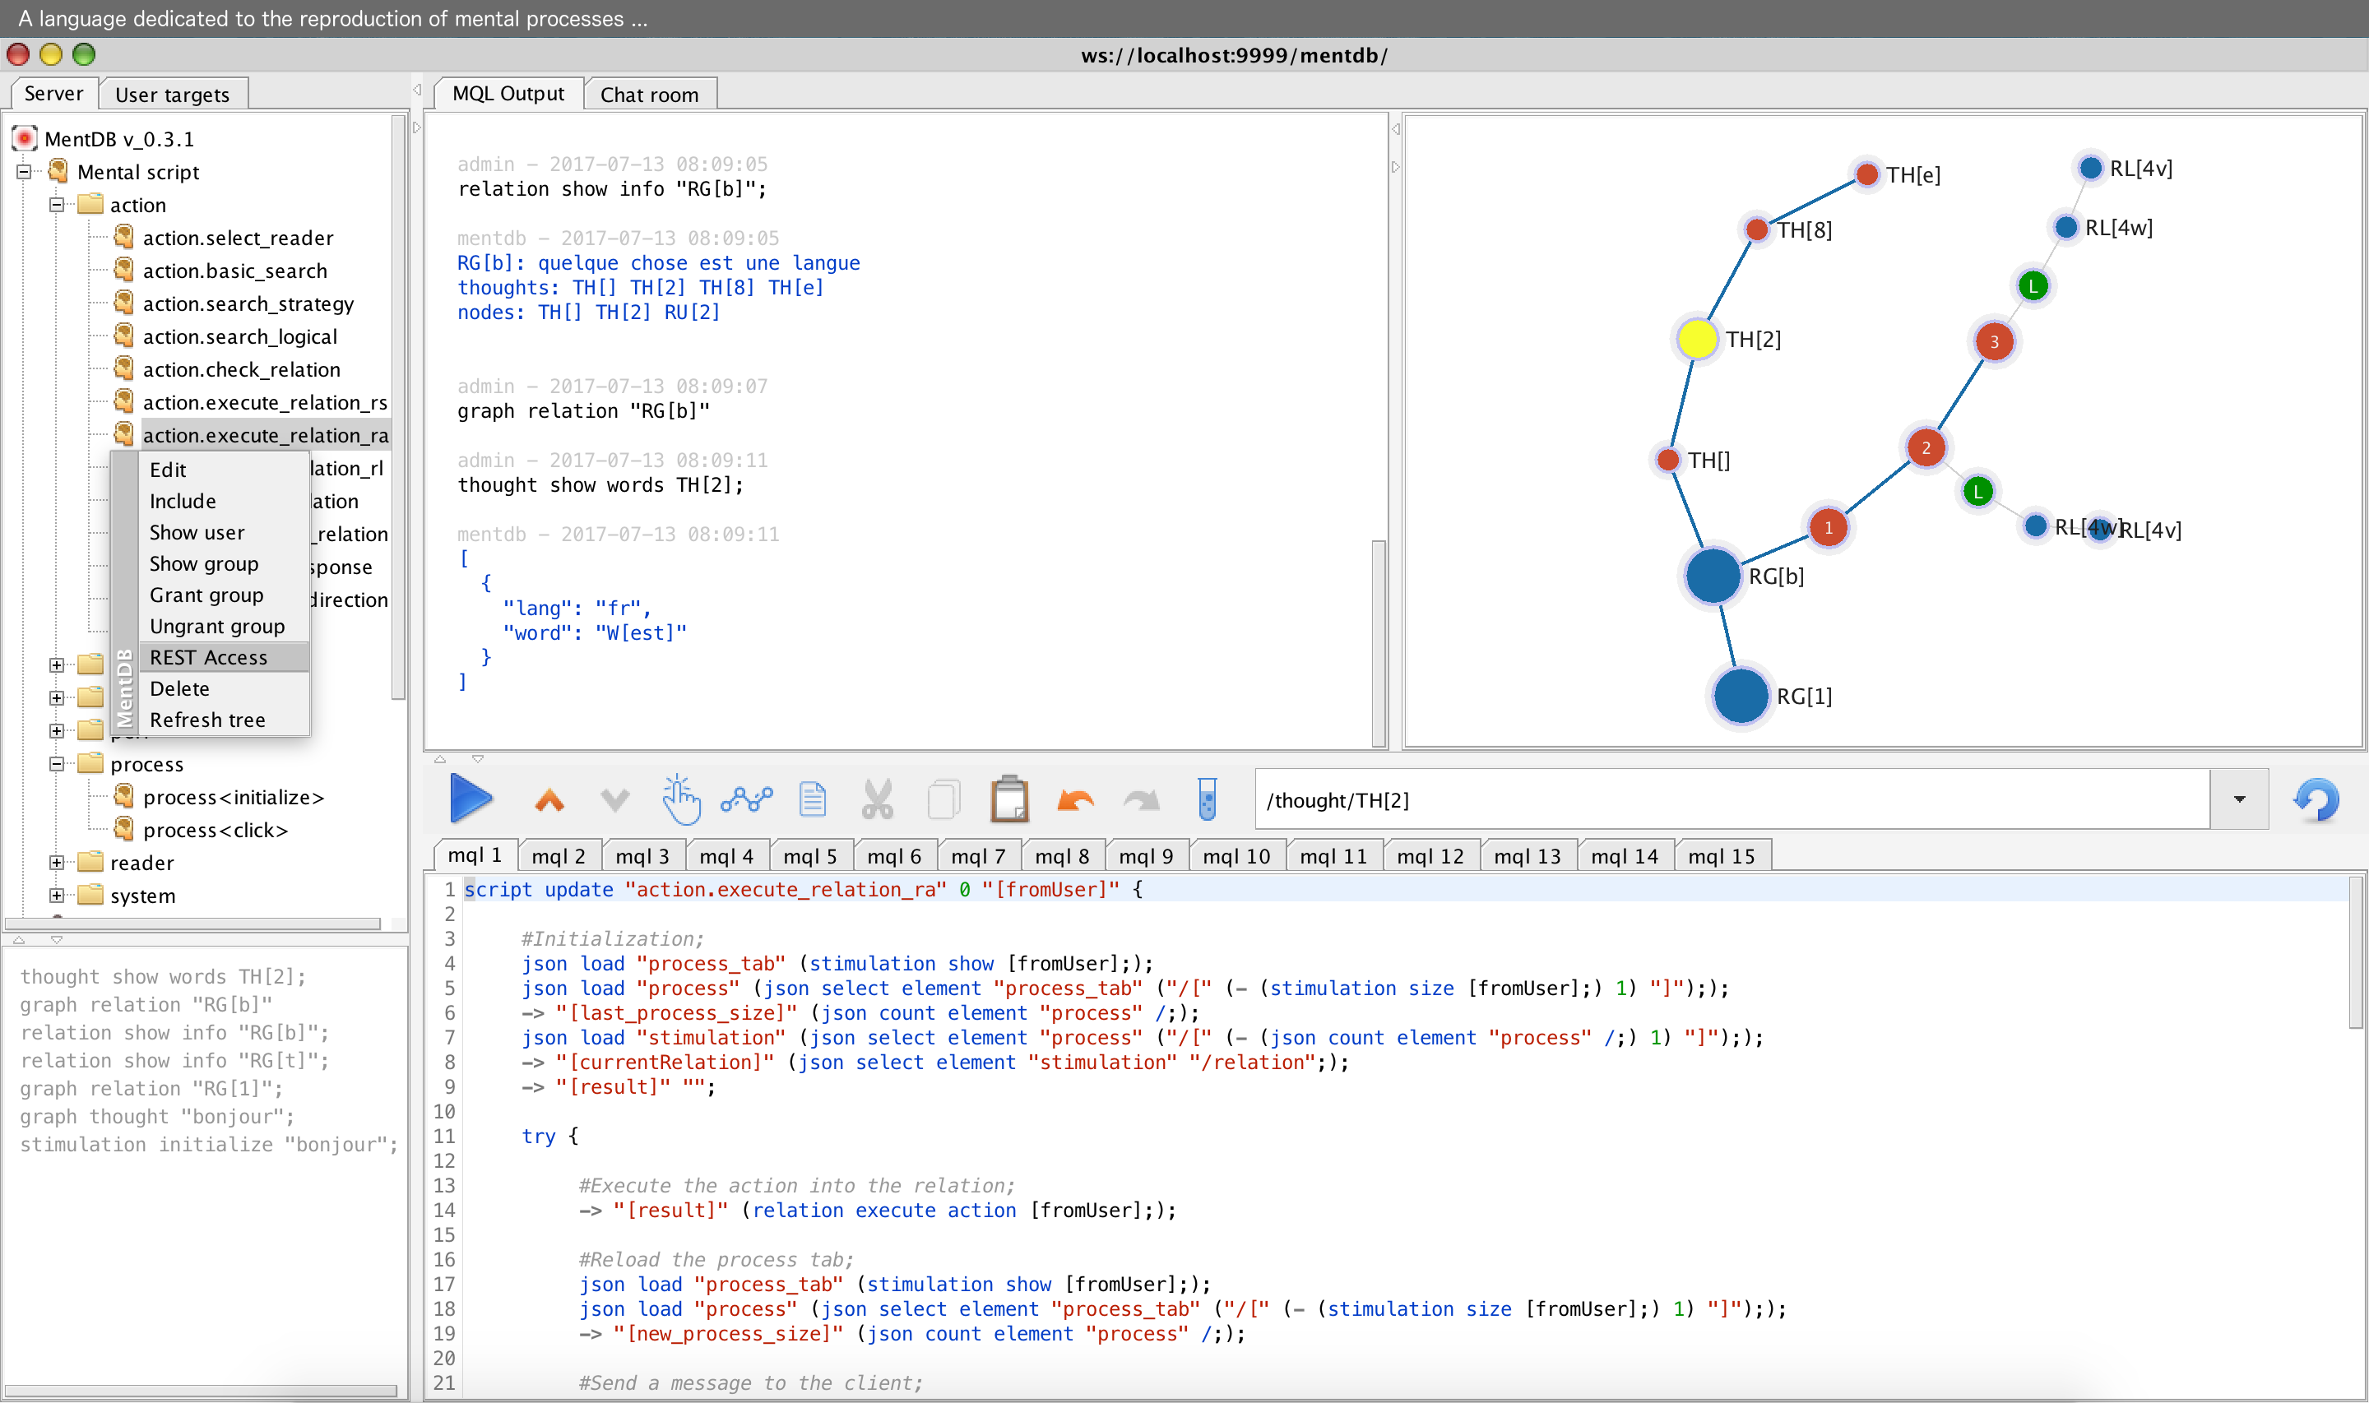Switch to the User targets tab

[172, 95]
